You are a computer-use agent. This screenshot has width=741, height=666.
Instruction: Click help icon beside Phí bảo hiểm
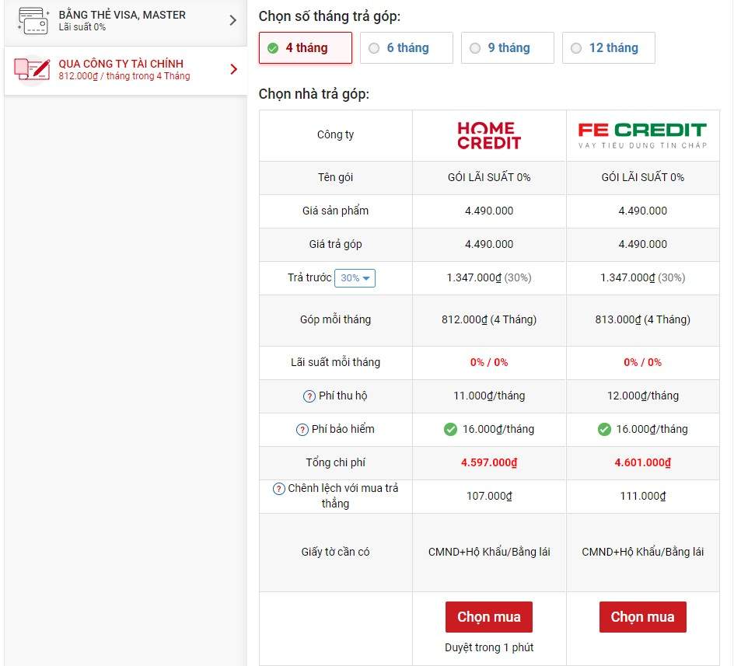(x=302, y=430)
